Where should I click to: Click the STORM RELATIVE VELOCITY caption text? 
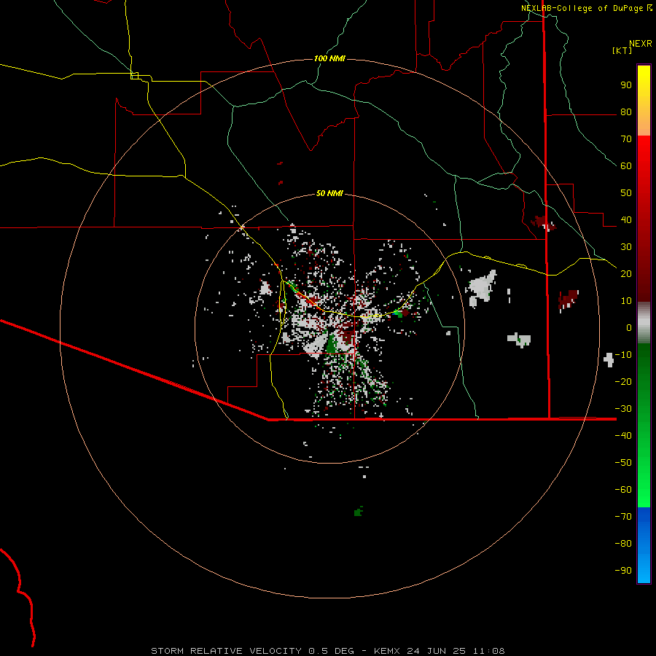coord(227,651)
